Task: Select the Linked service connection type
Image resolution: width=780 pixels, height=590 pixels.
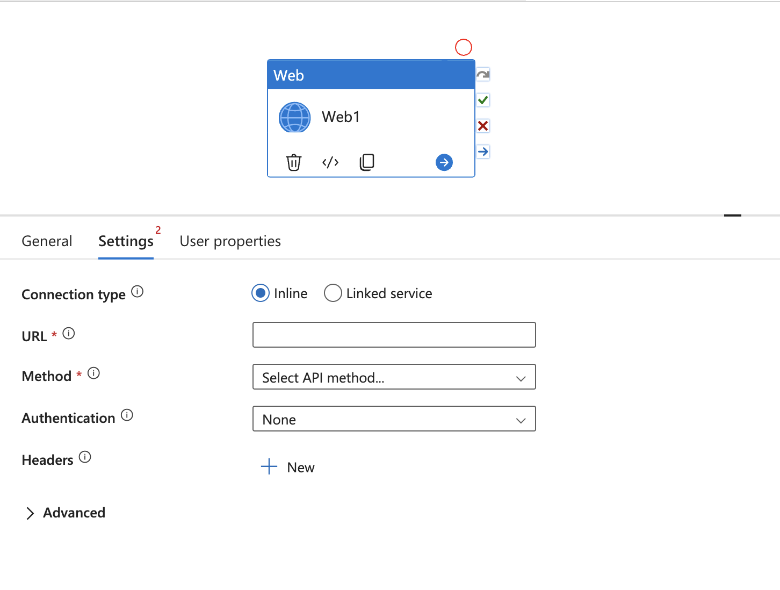Action: [x=333, y=293]
